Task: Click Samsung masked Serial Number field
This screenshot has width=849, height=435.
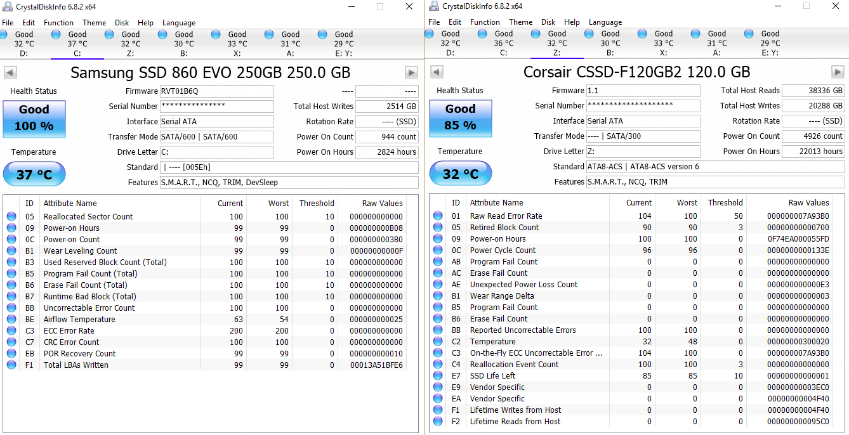Action: point(217,107)
